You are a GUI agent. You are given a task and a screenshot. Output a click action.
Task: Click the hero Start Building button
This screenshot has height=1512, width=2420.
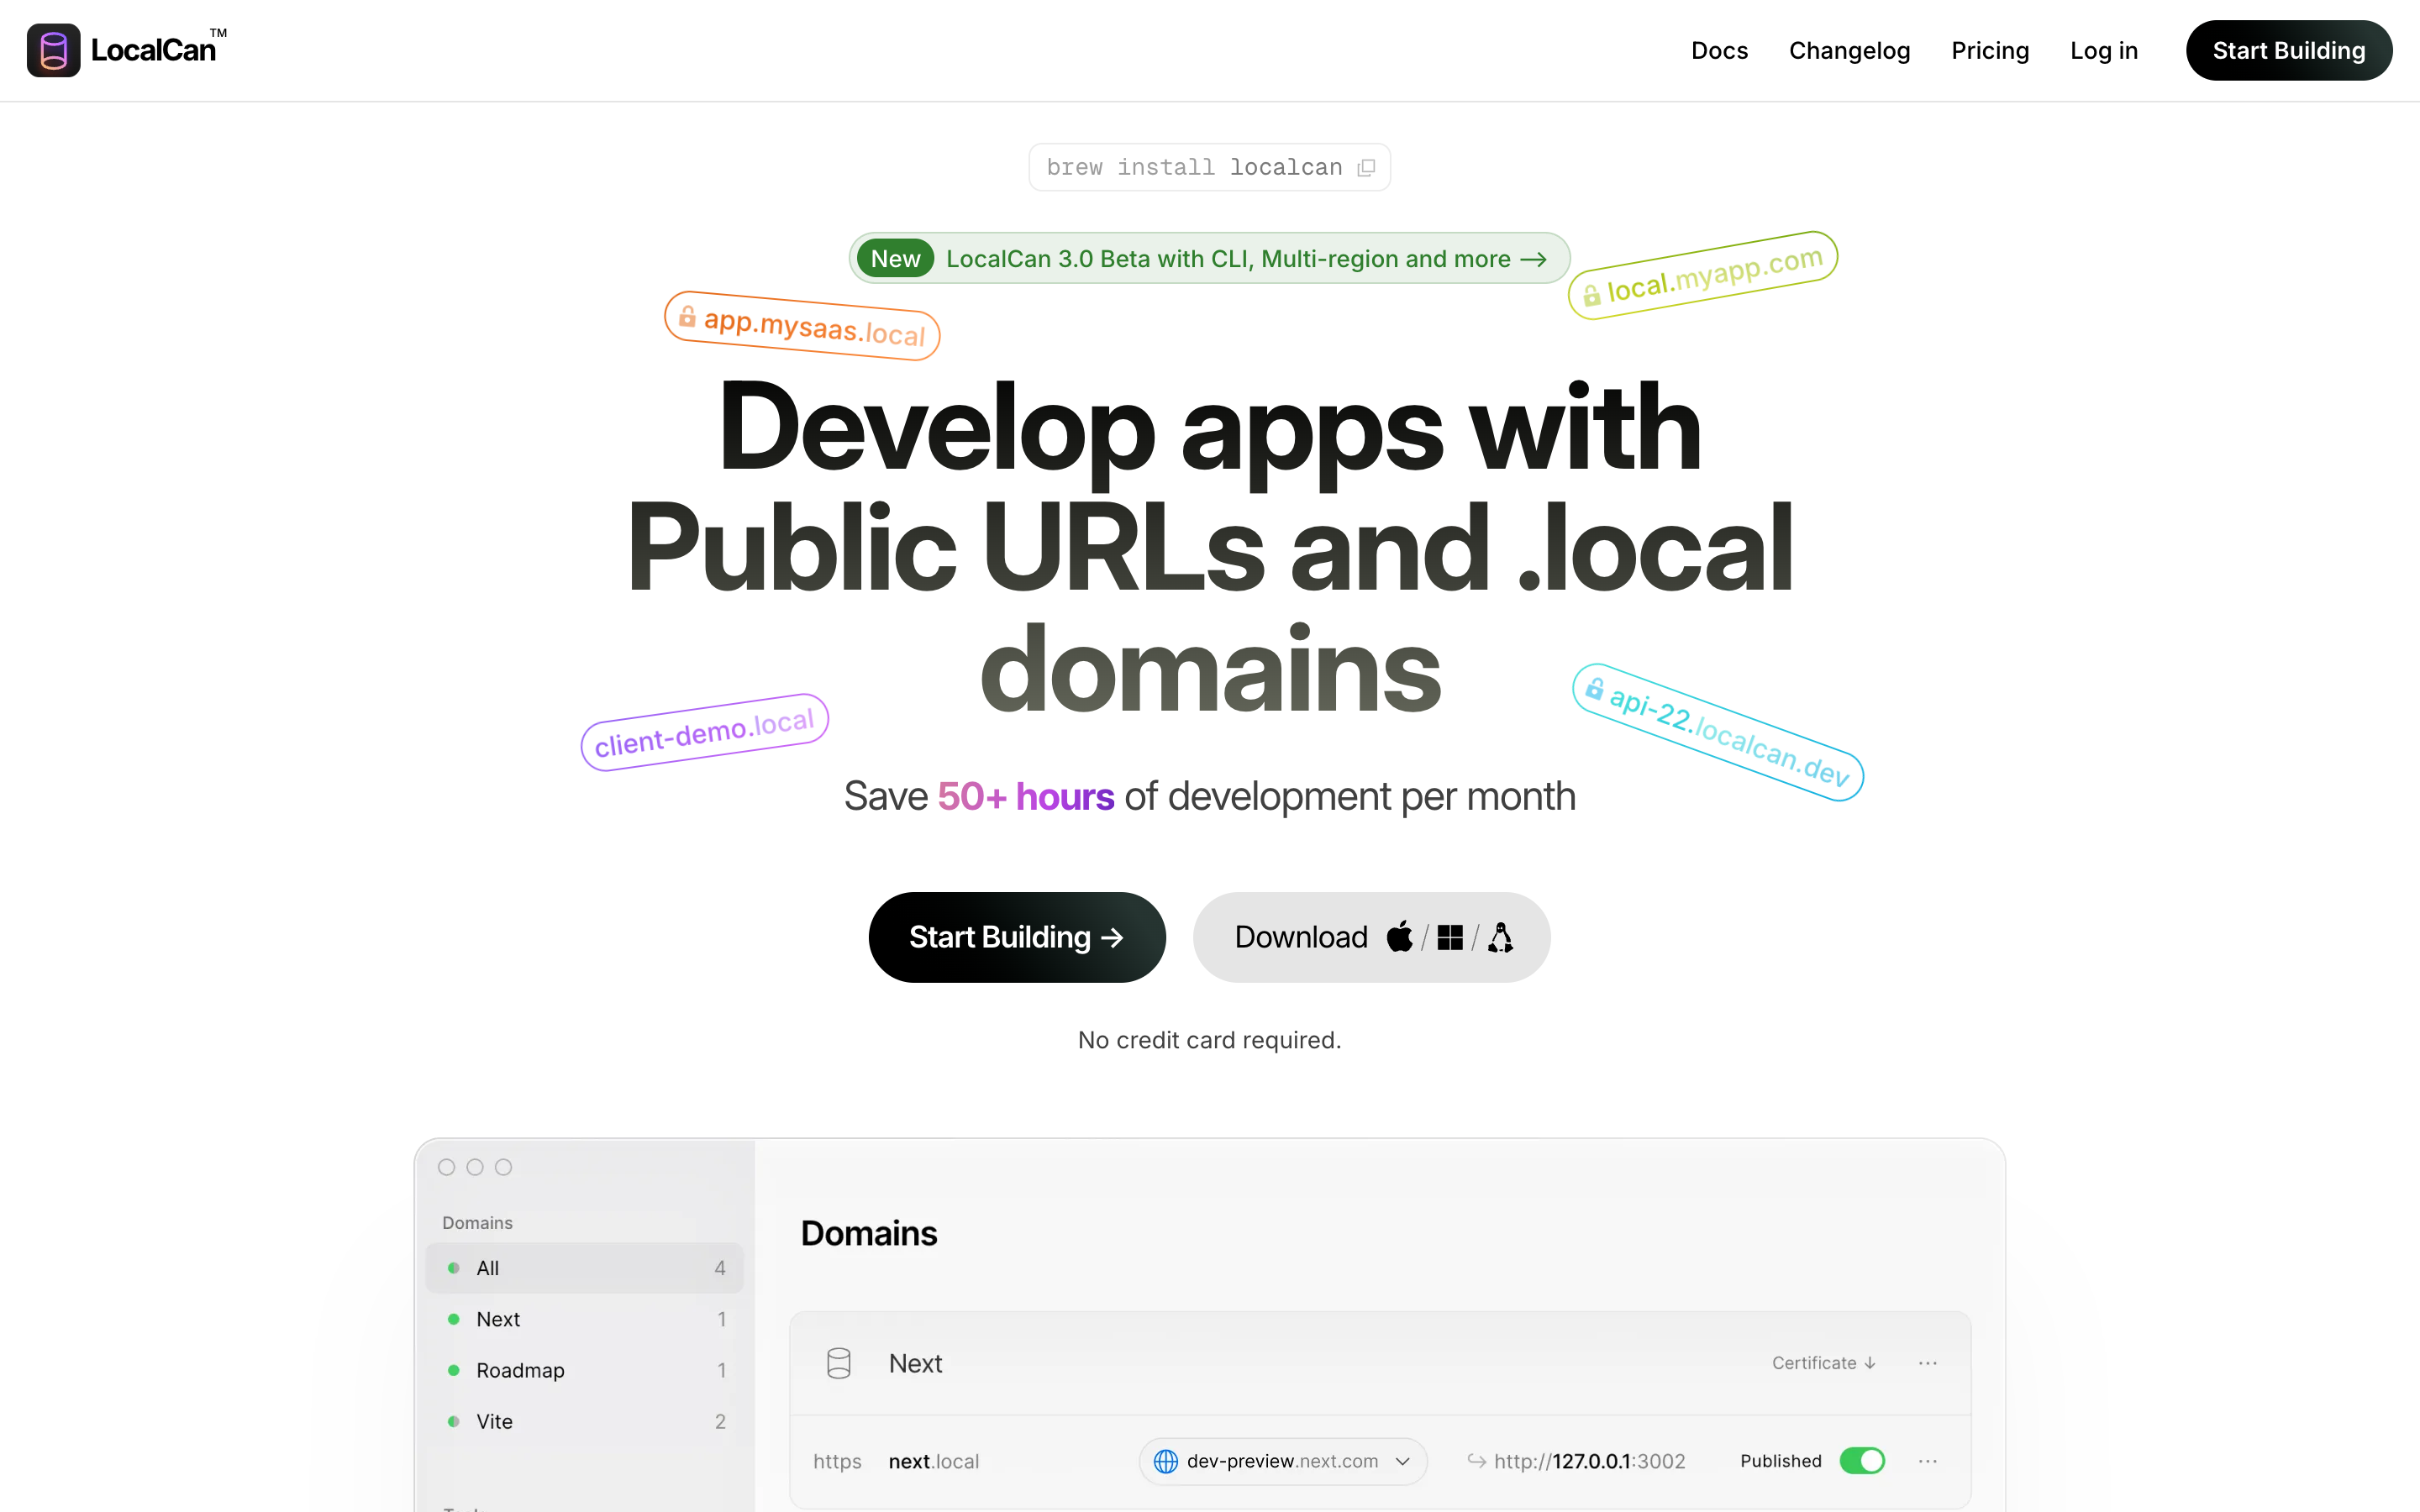point(1017,937)
